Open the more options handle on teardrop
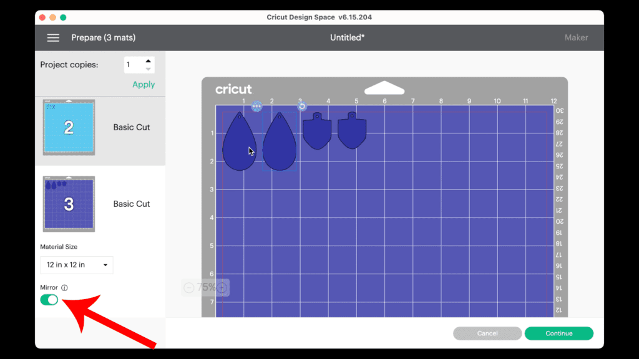Viewport: 639px width, 359px height. [256, 106]
